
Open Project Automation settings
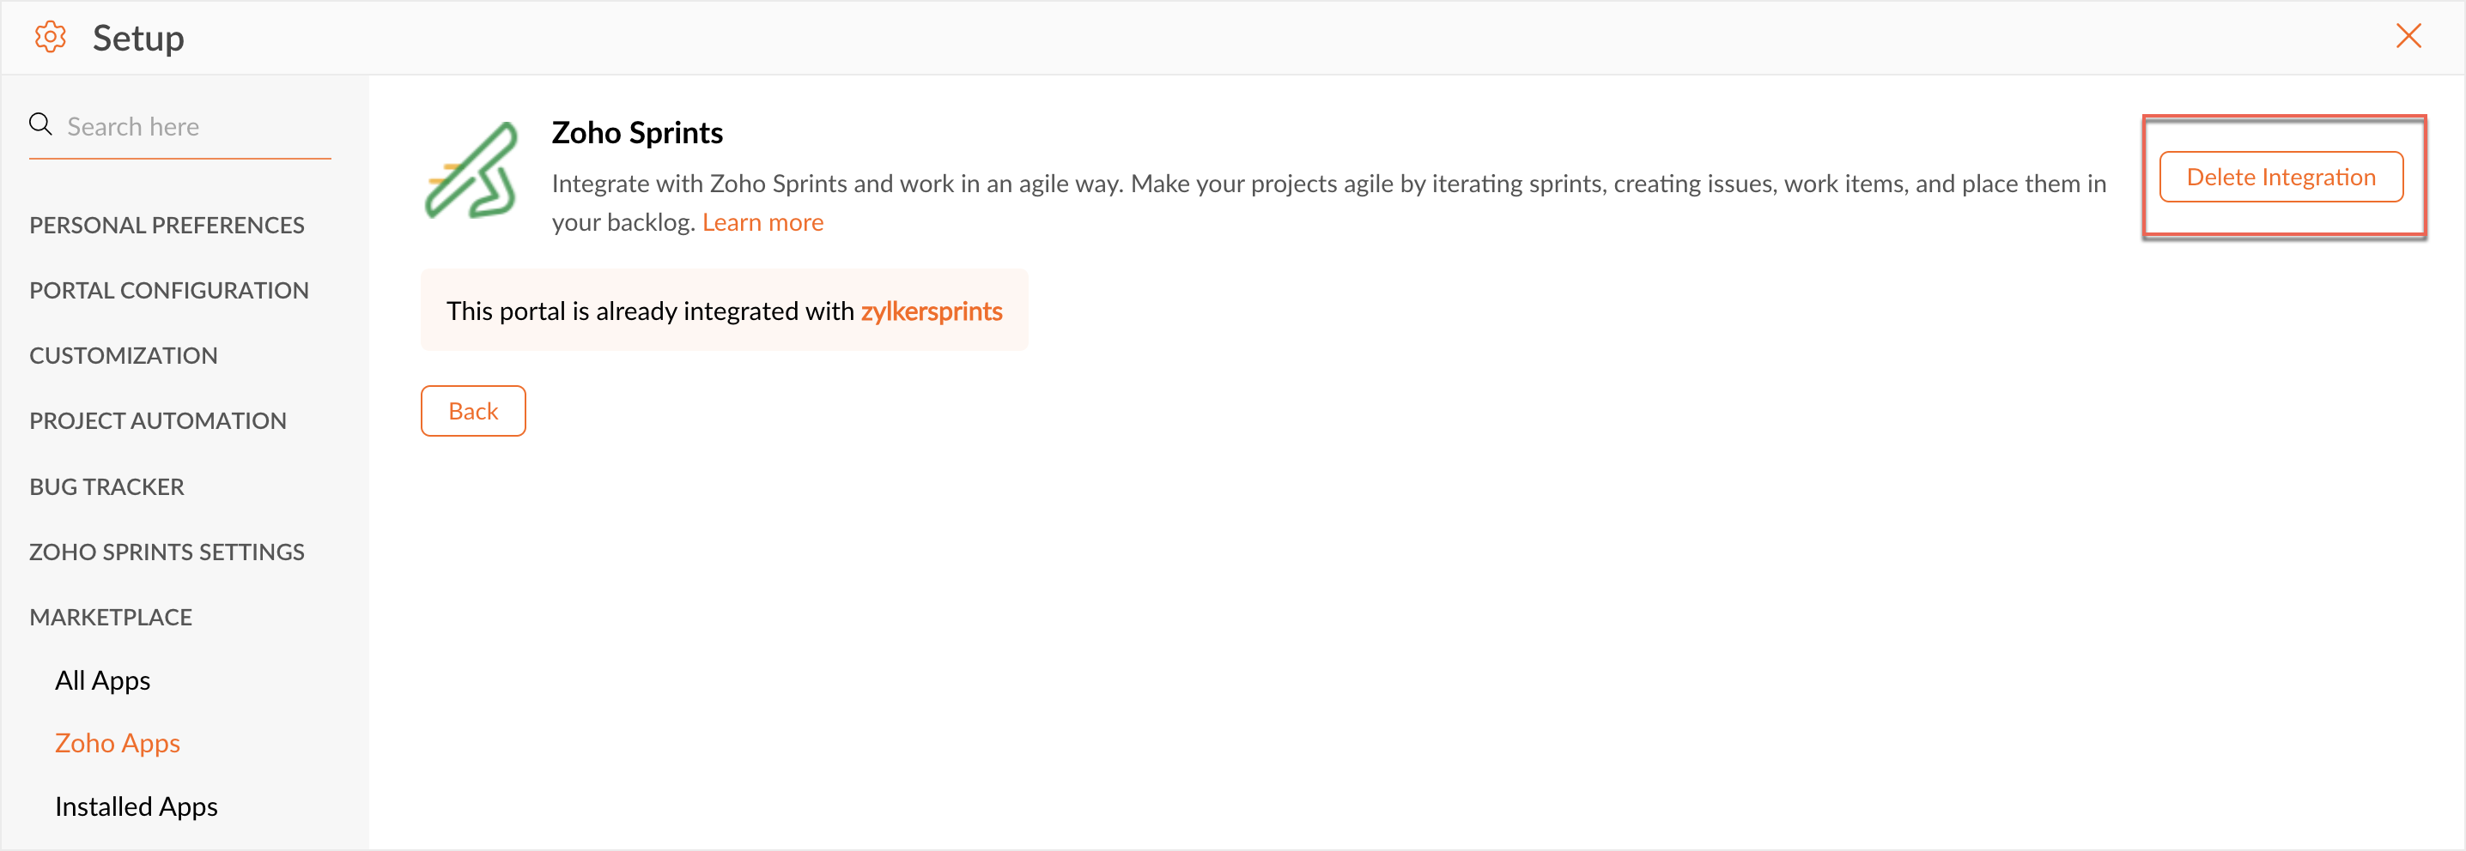158,420
